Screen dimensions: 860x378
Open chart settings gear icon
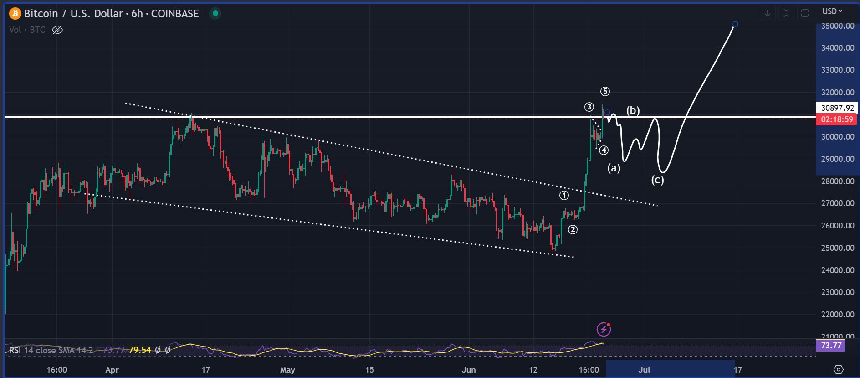coord(838,369)
